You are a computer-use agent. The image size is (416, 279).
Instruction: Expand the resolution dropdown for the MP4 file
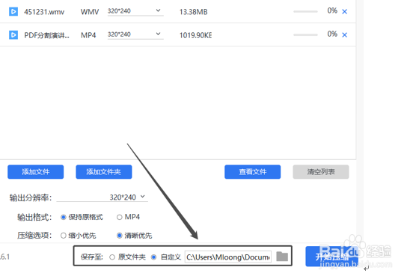tap(135, 34)
